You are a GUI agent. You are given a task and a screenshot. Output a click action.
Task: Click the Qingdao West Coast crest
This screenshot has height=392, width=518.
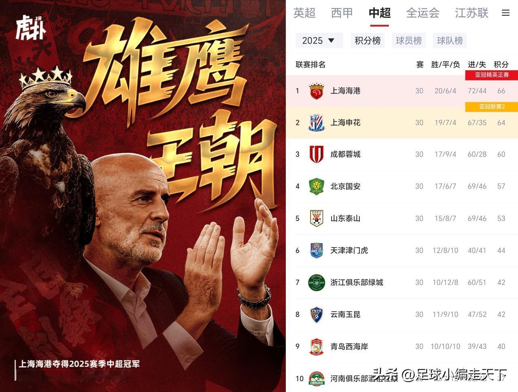point(316,346)
